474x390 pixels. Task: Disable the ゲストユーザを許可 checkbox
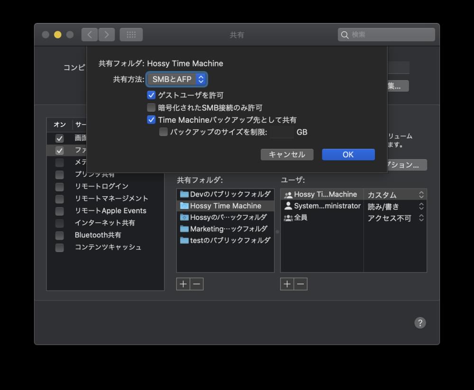coord(152,95)
